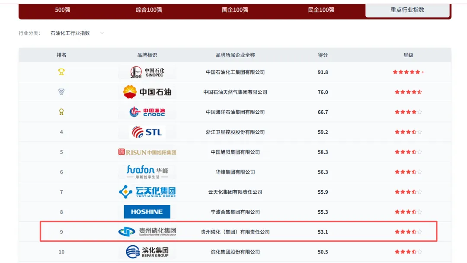
Task: Click company name 浙江卫星控股股份有限公司
Action: pos(235,132)
